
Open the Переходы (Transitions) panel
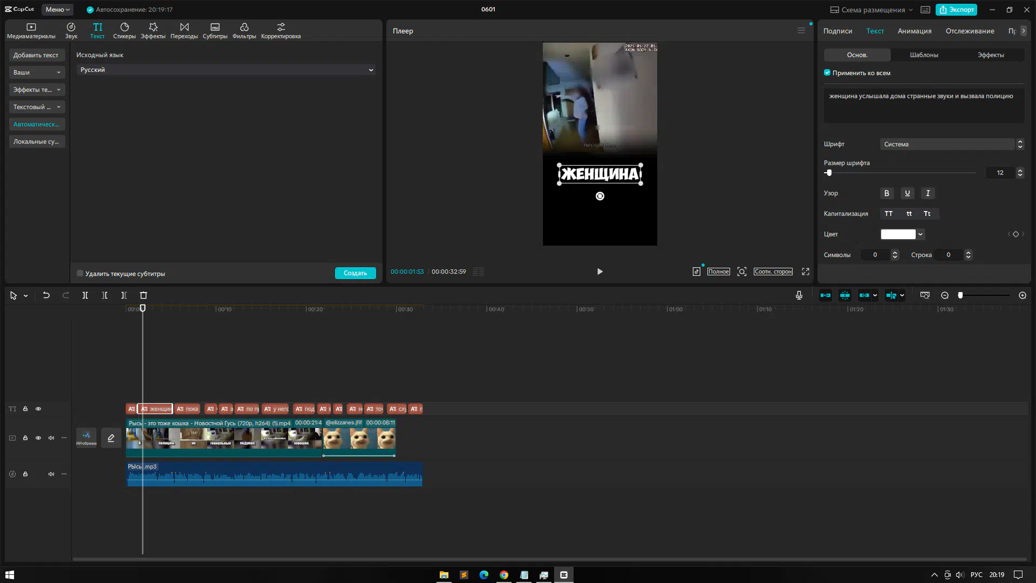(184, 30)
